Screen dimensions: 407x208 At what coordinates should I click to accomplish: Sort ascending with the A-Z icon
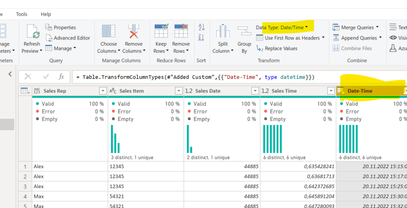coord(202,27)
